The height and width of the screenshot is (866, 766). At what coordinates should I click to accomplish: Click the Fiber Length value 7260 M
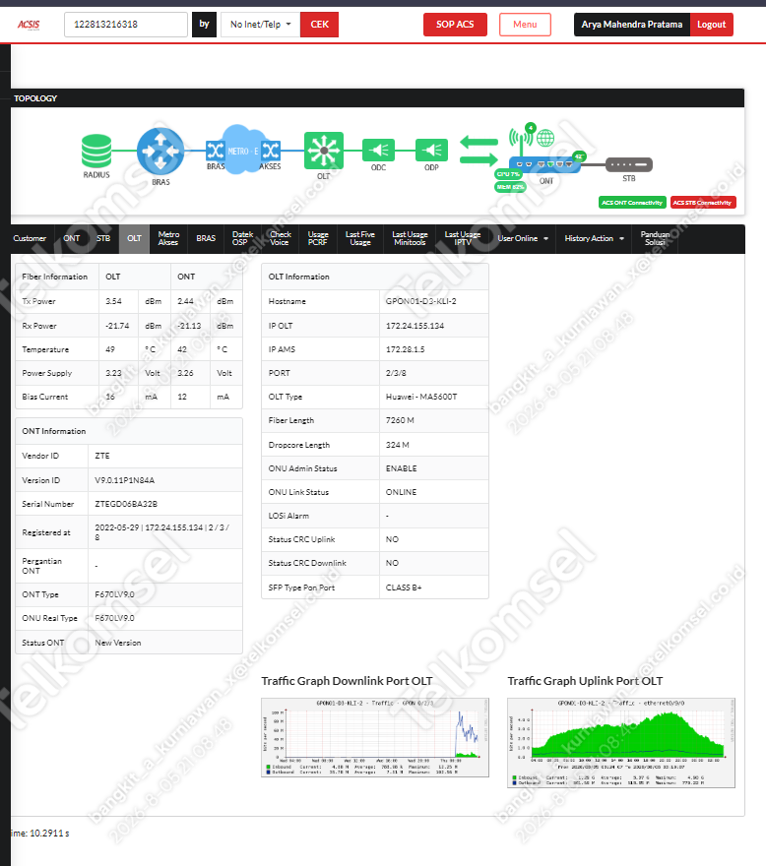tap(400, 421)
